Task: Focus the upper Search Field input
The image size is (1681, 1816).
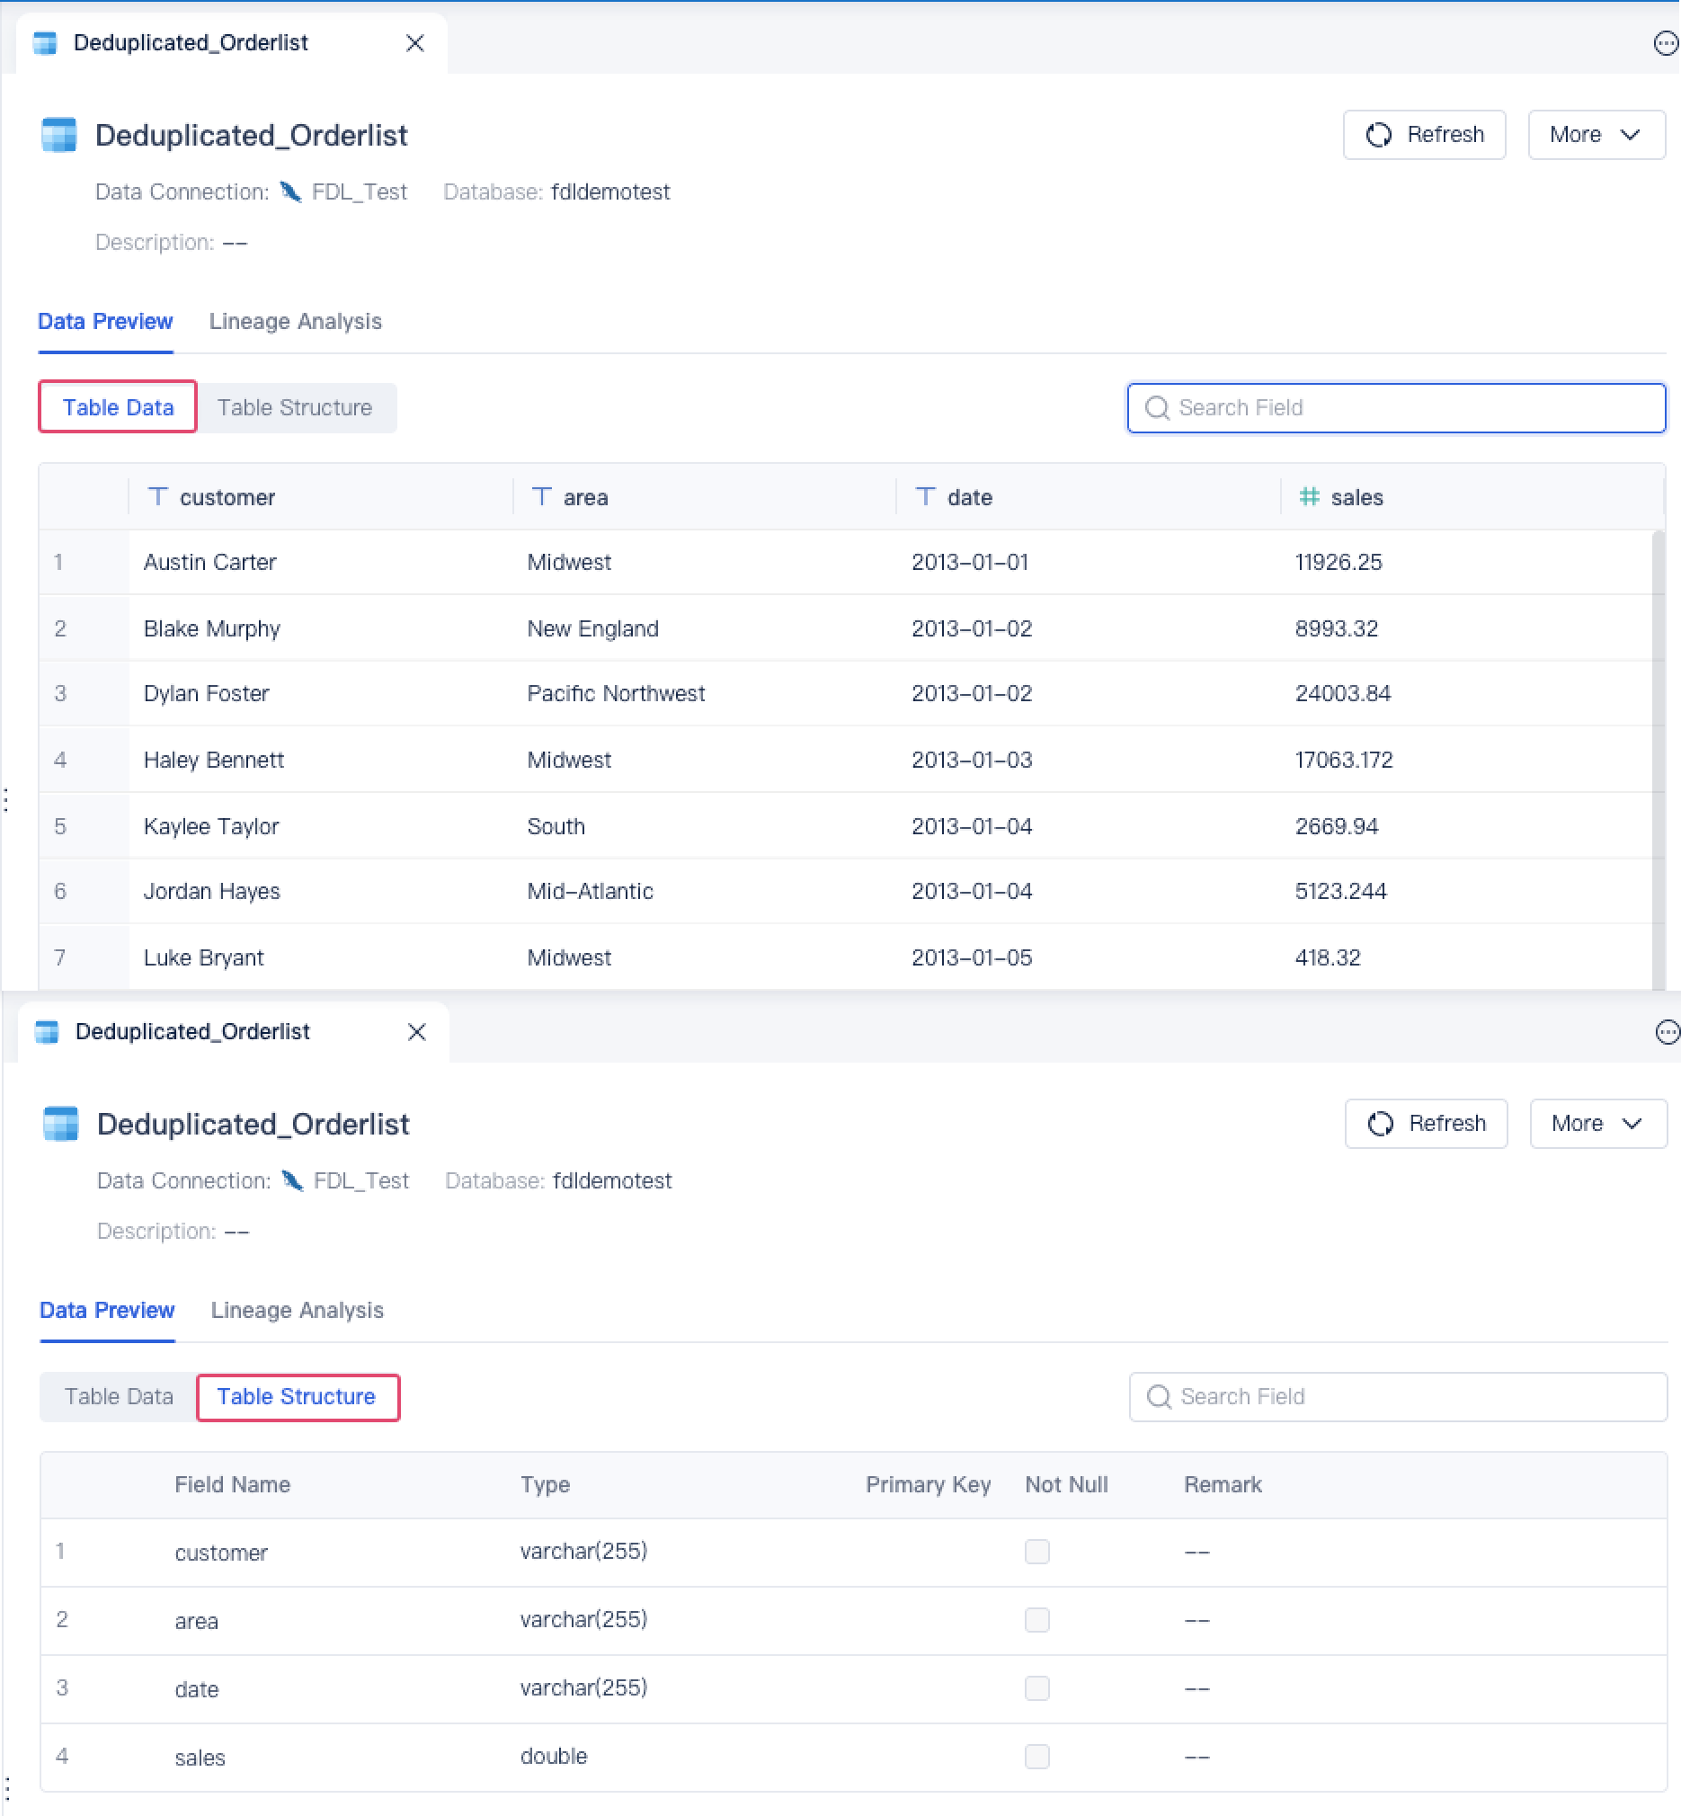Action: 1397,407
